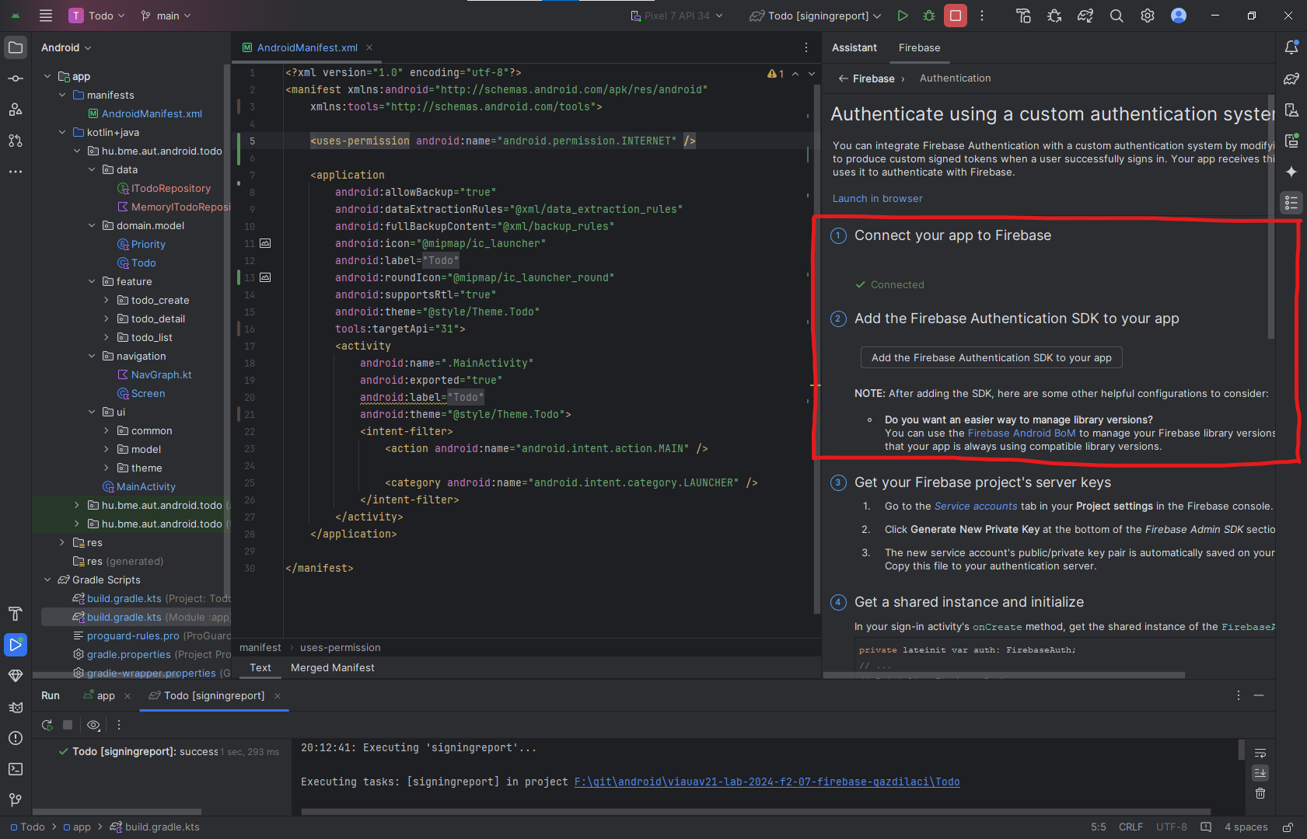Screen dimensions: 1307x839
Task: Click the warnings indicator in editor
Action: (x=775, y=73)
